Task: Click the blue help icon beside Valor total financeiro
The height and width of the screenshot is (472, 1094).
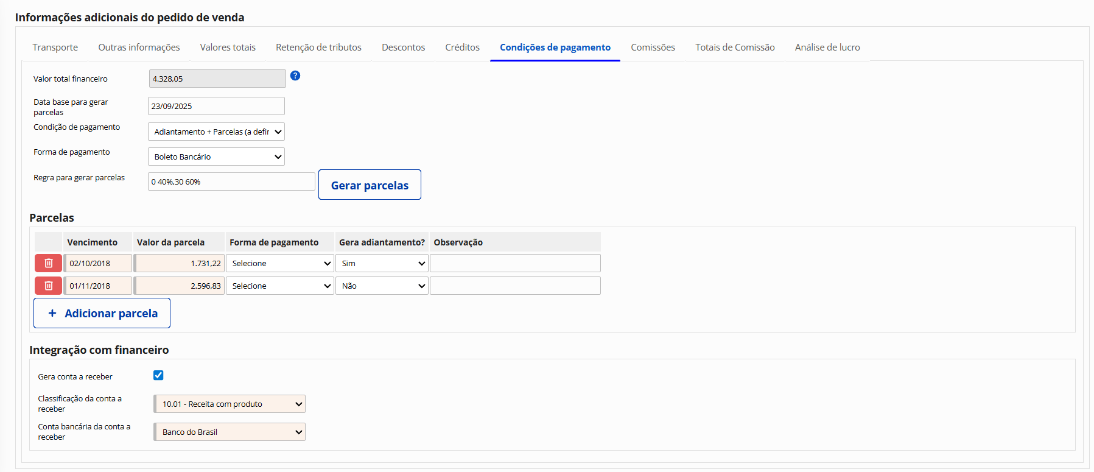Action: [x=295, y=76]
